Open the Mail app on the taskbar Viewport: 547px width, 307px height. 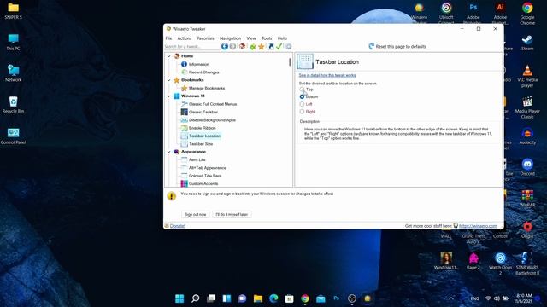tap(321, 298)
